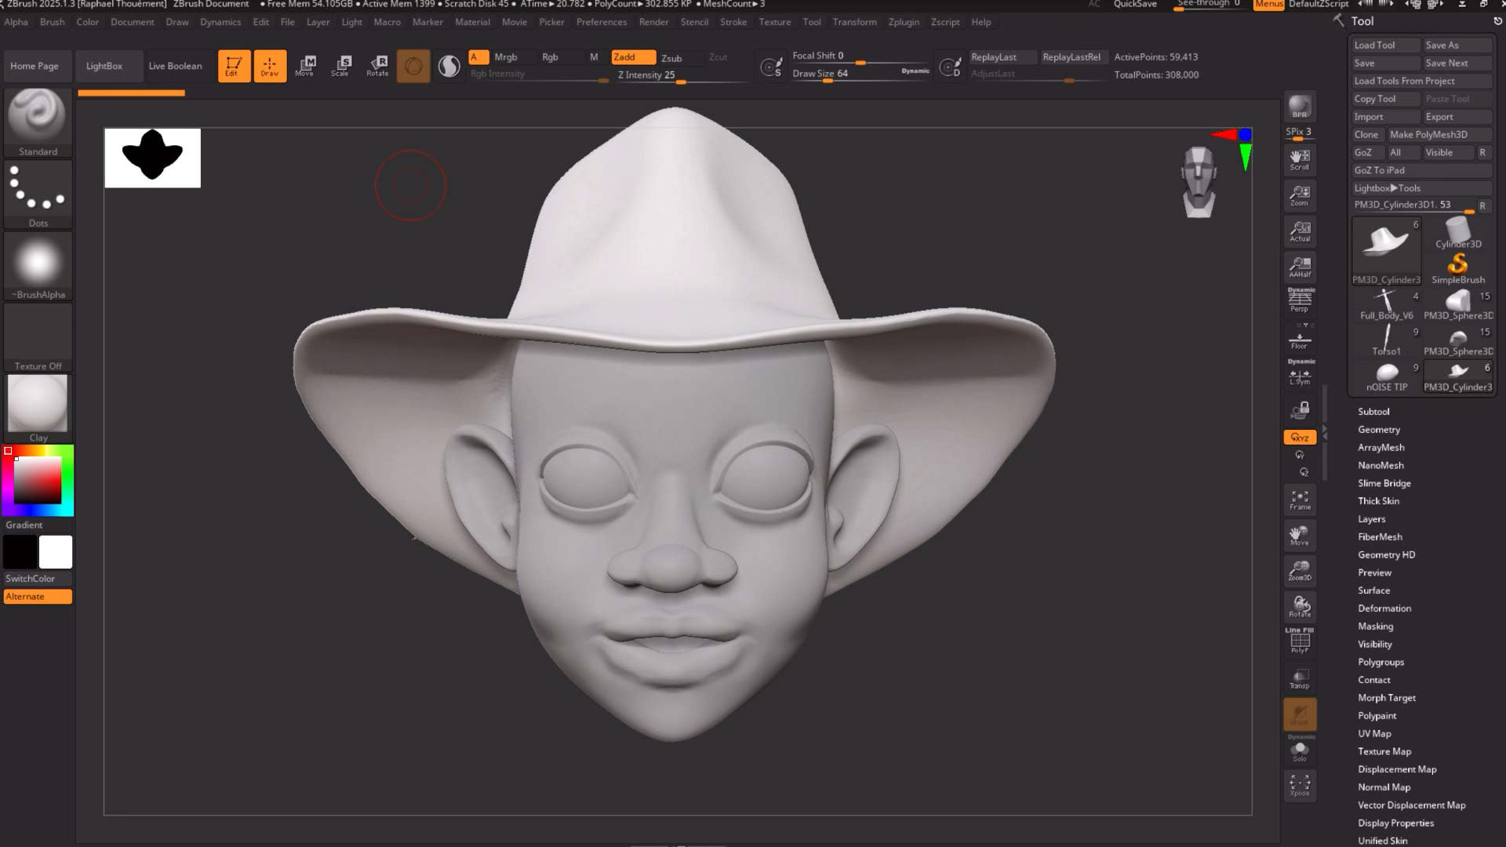
Task: Select the Scale transform tool icon
Action: point(340,65)
